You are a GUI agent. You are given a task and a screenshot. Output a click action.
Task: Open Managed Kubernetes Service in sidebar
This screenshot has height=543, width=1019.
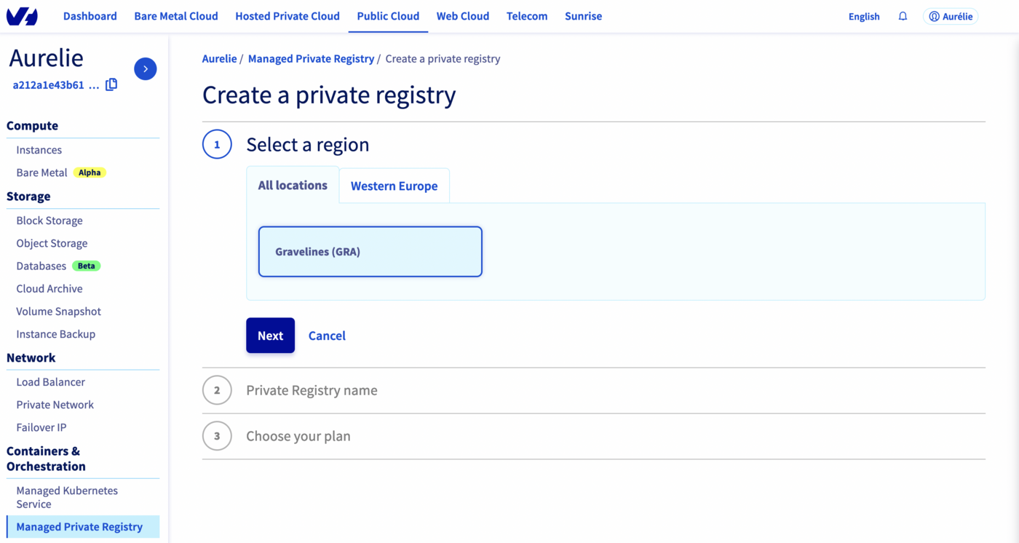pos(67,496)
